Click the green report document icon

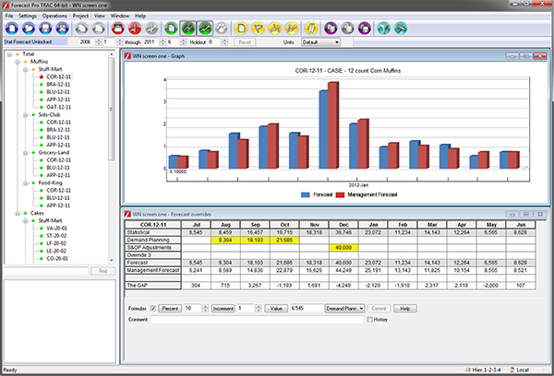point(171,29)
